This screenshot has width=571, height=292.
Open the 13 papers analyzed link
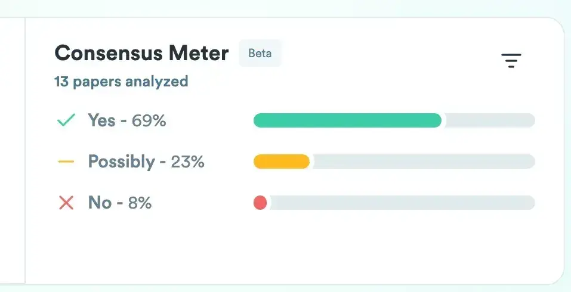tap(121, 81)
